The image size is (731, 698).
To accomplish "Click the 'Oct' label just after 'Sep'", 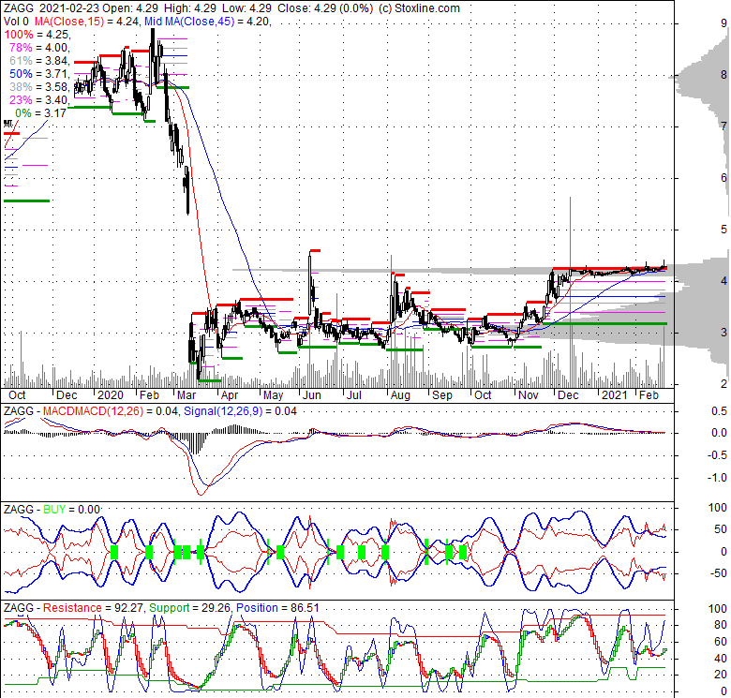I will [x=483, y=395].
